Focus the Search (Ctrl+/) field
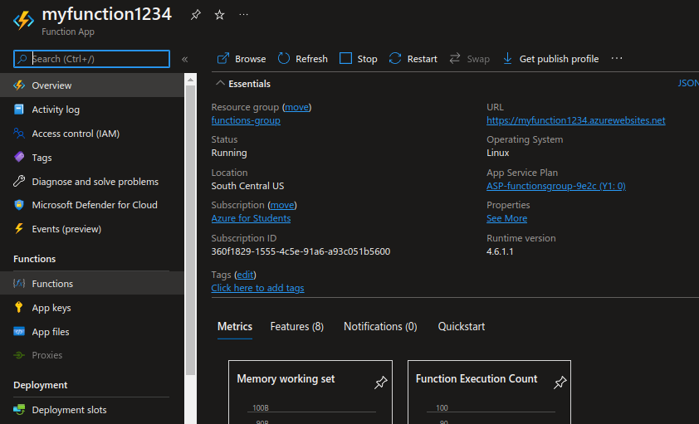This screenshot has height=424, width=699. 92,59
